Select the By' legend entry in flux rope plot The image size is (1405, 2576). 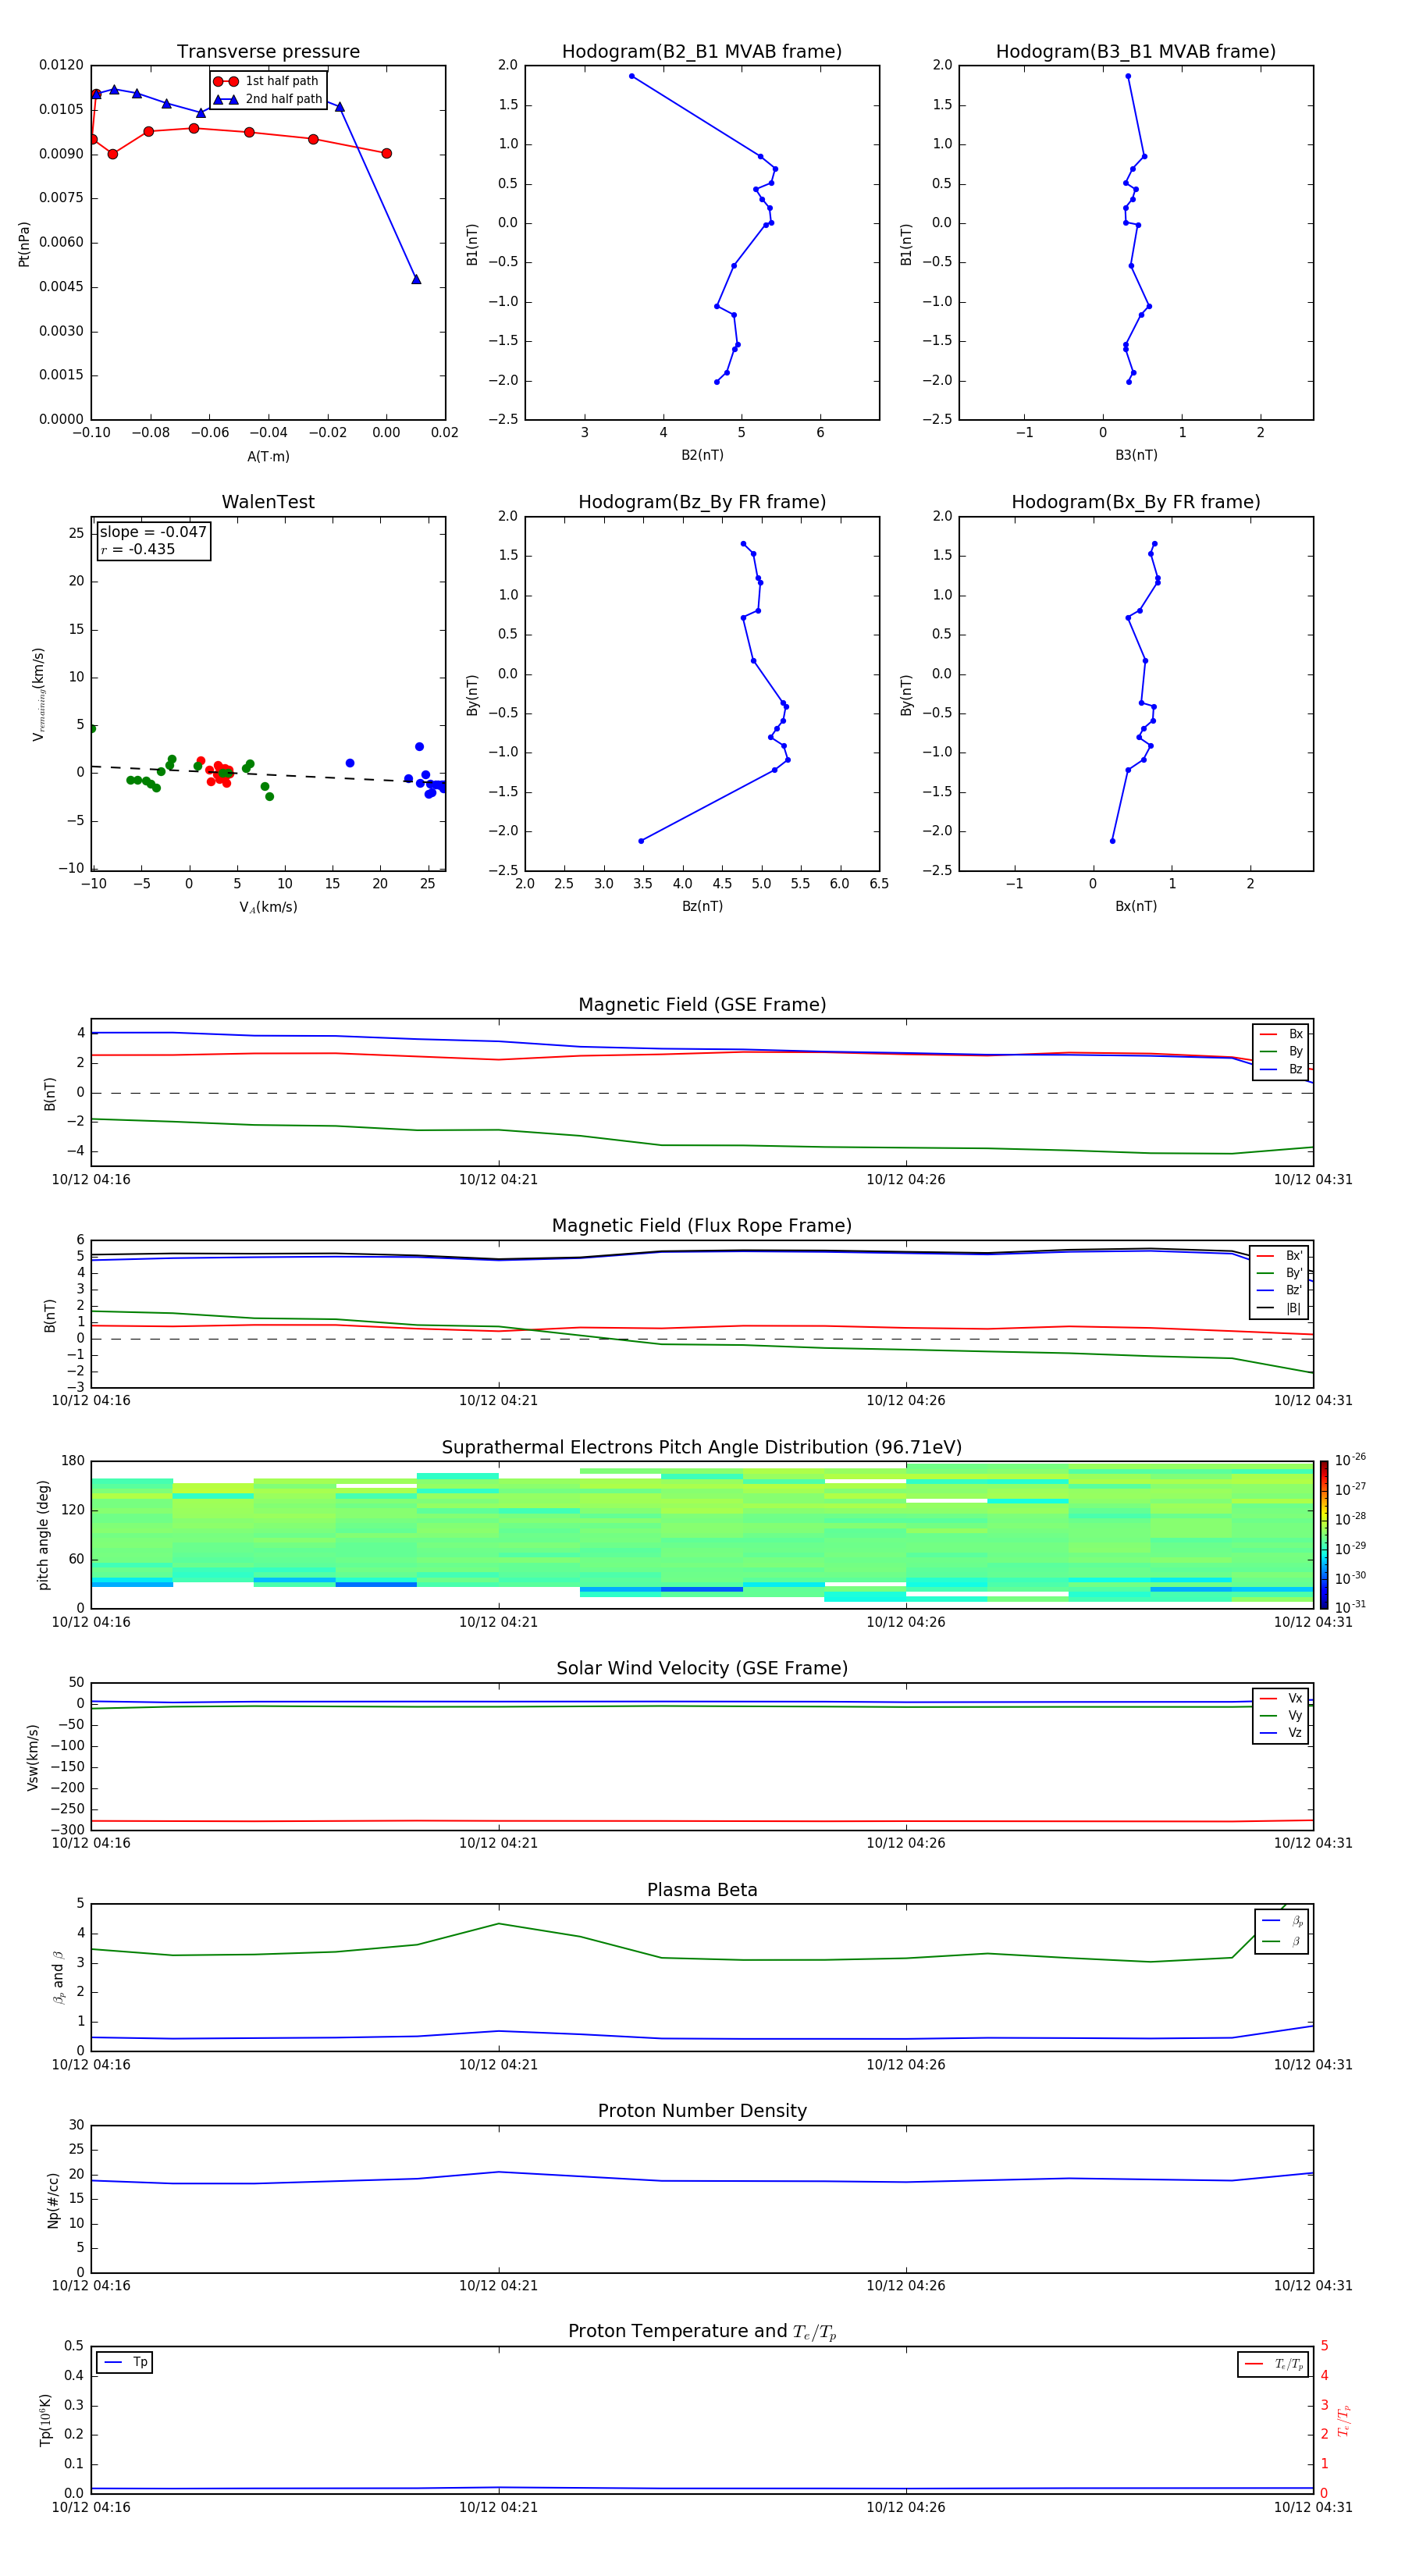pyautogui.click(x=1280, y=1273)
